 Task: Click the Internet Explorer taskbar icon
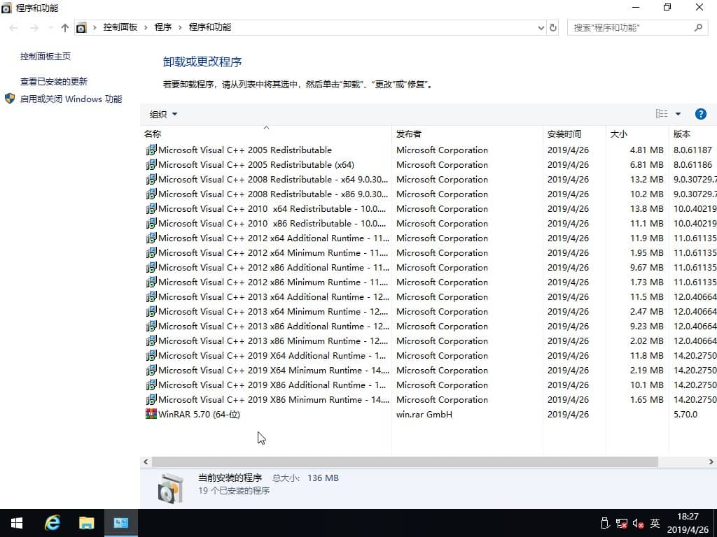[52, 522]
